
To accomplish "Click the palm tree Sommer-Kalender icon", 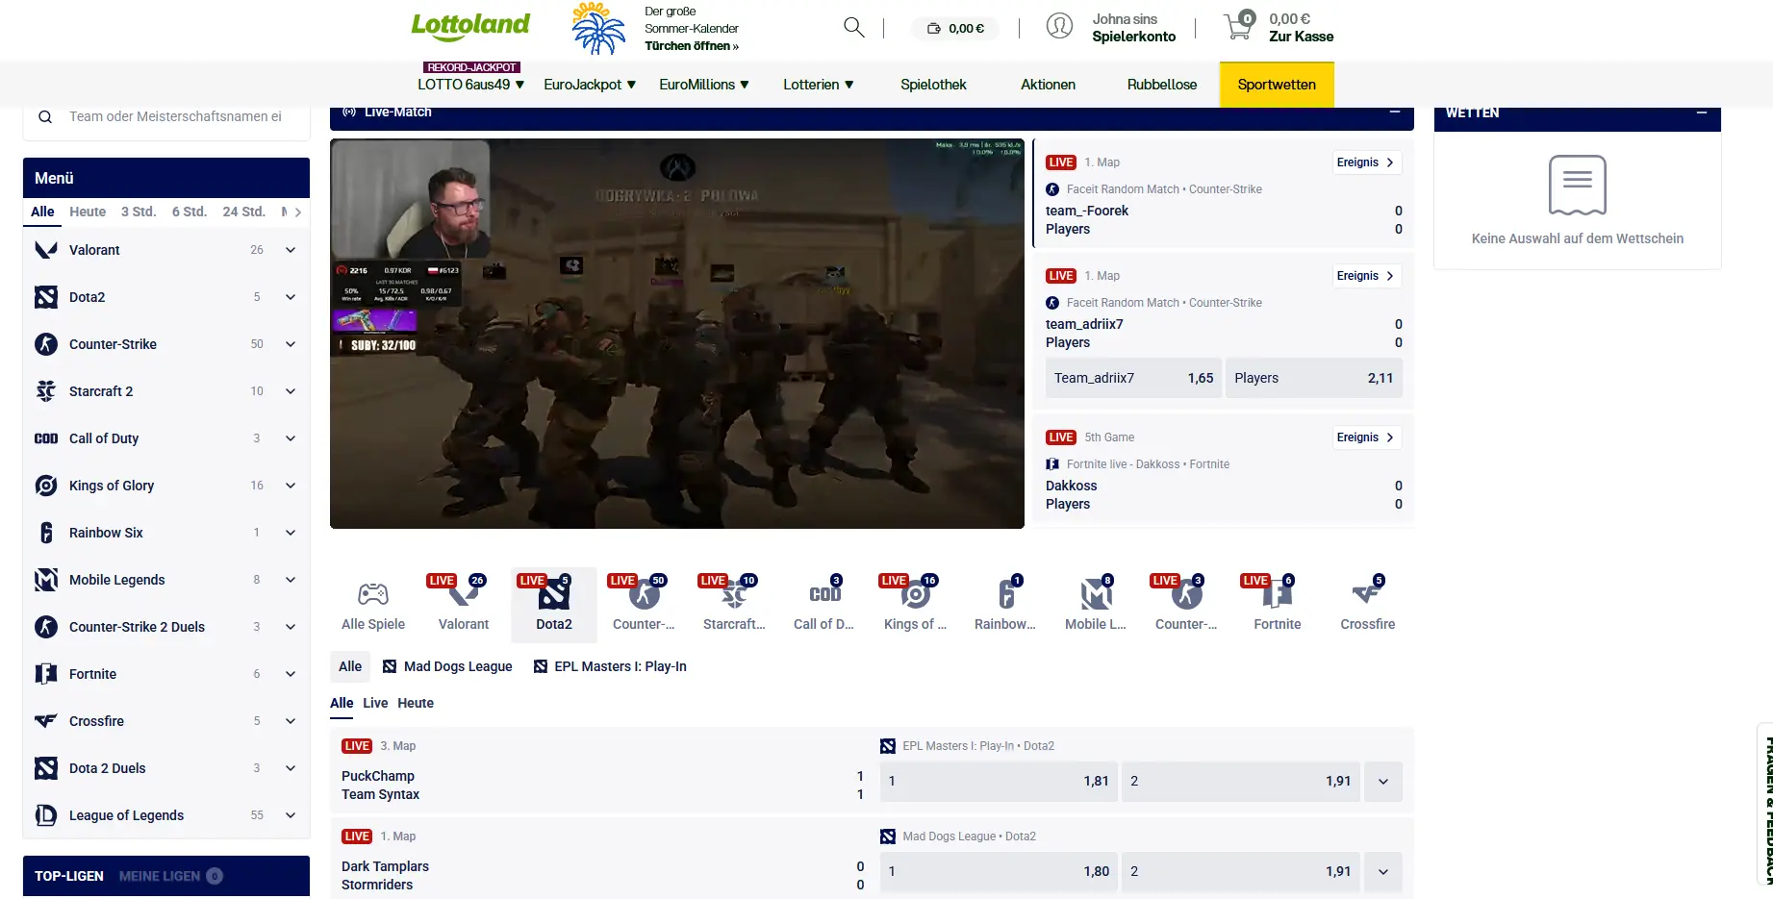I will tap(598, 28).
